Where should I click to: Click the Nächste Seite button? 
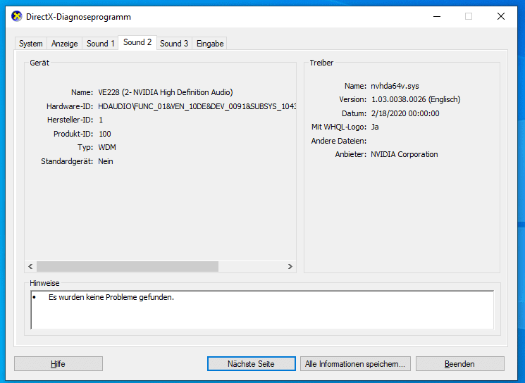pos(251,363)
